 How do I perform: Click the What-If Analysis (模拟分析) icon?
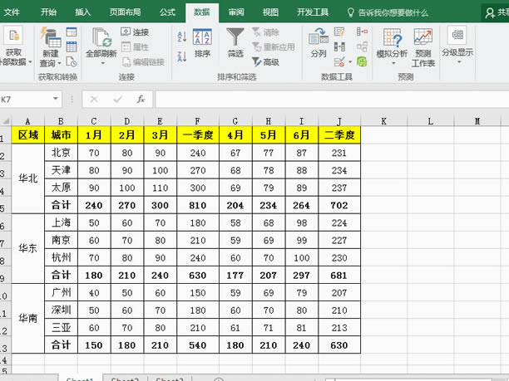click(x=392, y=37)
